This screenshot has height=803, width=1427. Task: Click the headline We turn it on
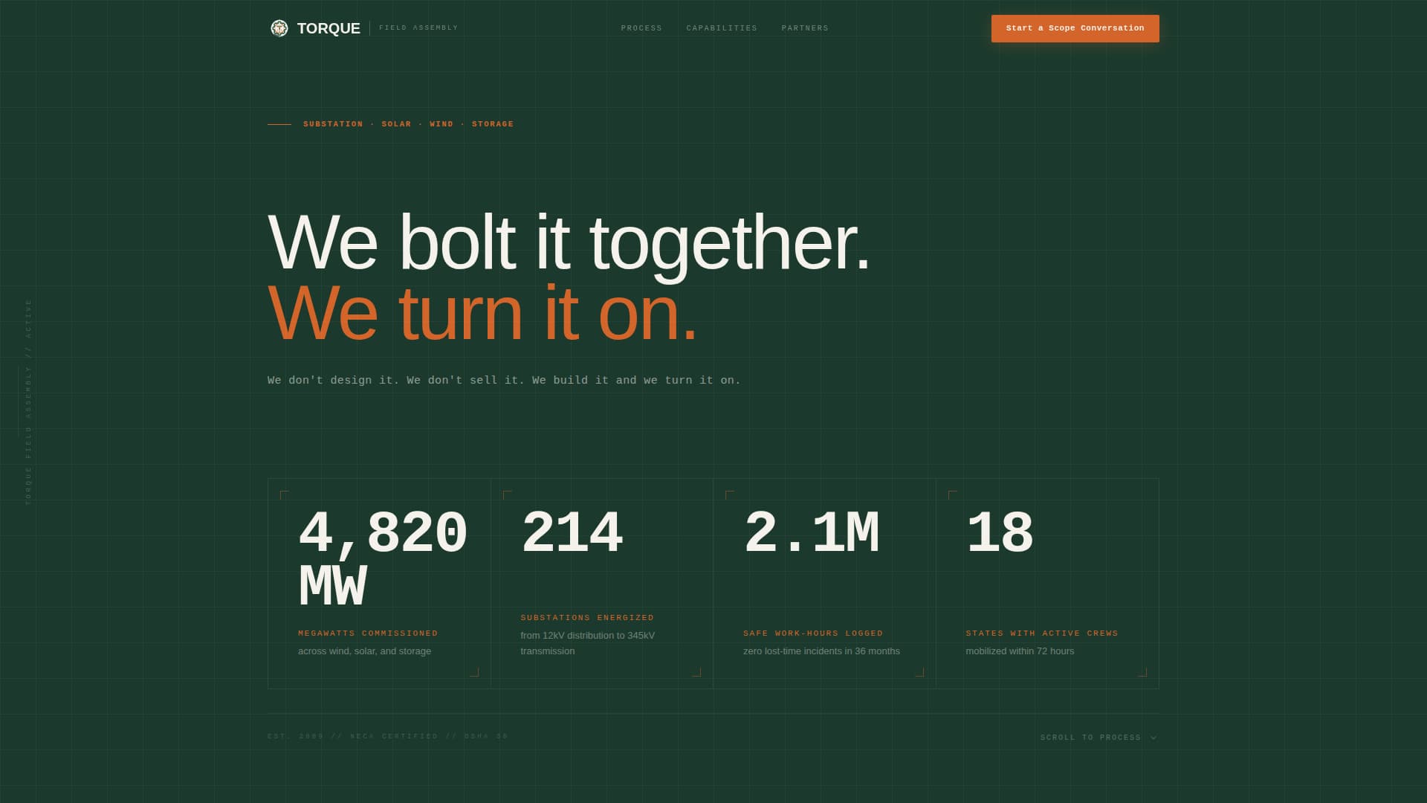483,312
